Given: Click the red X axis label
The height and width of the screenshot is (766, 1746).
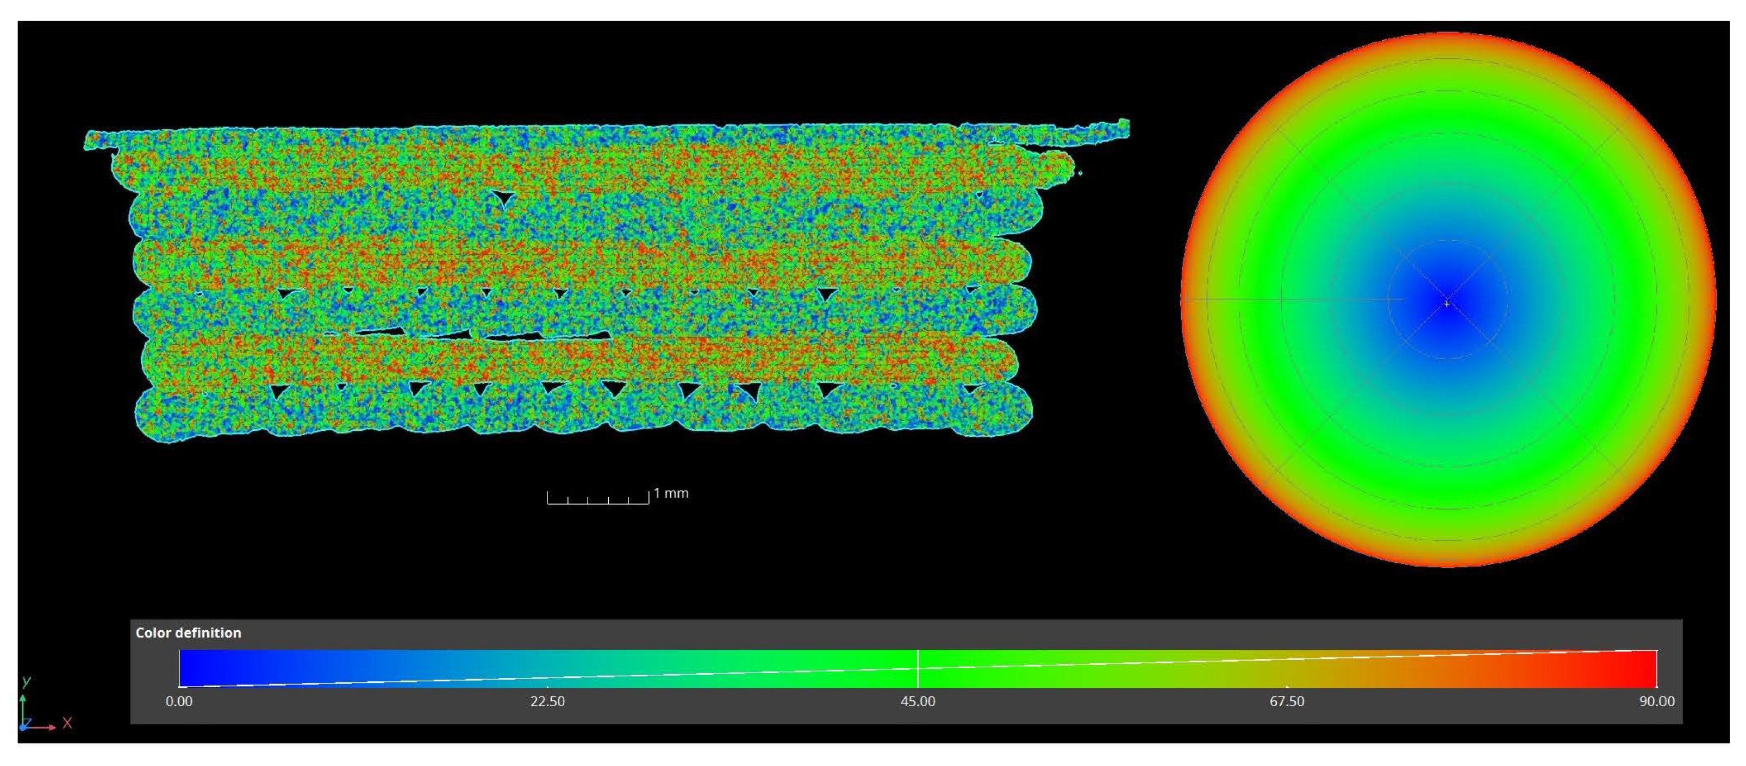Looking at the screenshot, I should (67, 723).
